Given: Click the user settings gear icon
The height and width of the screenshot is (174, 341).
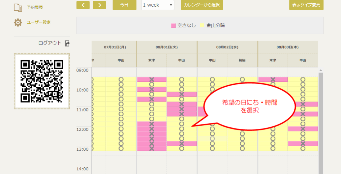Looking at the screenshot, I should [18, 22].
